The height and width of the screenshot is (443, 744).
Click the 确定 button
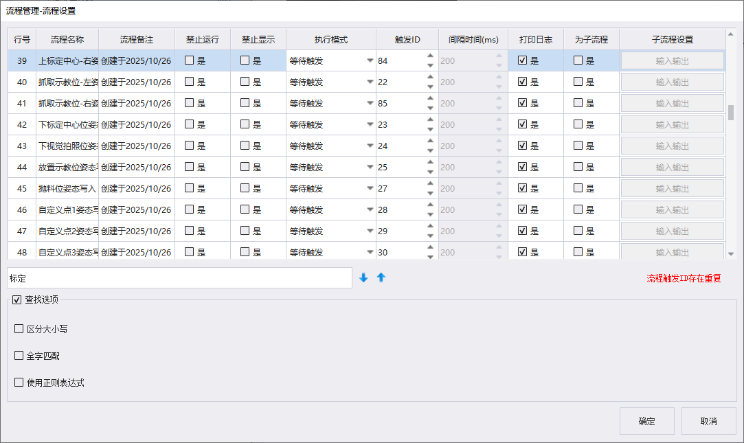click(x=646, y=421)
